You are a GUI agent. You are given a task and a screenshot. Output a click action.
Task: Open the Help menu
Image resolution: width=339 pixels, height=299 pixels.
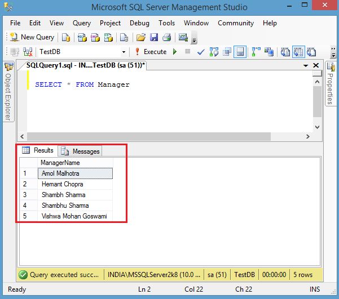(x=270, y=23)
